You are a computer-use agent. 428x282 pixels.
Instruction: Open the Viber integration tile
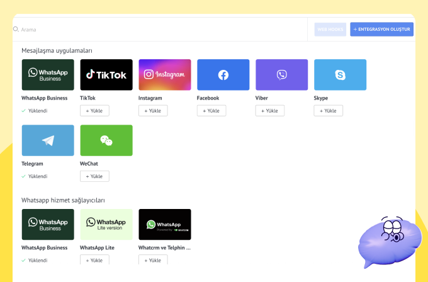coord(282,75)
